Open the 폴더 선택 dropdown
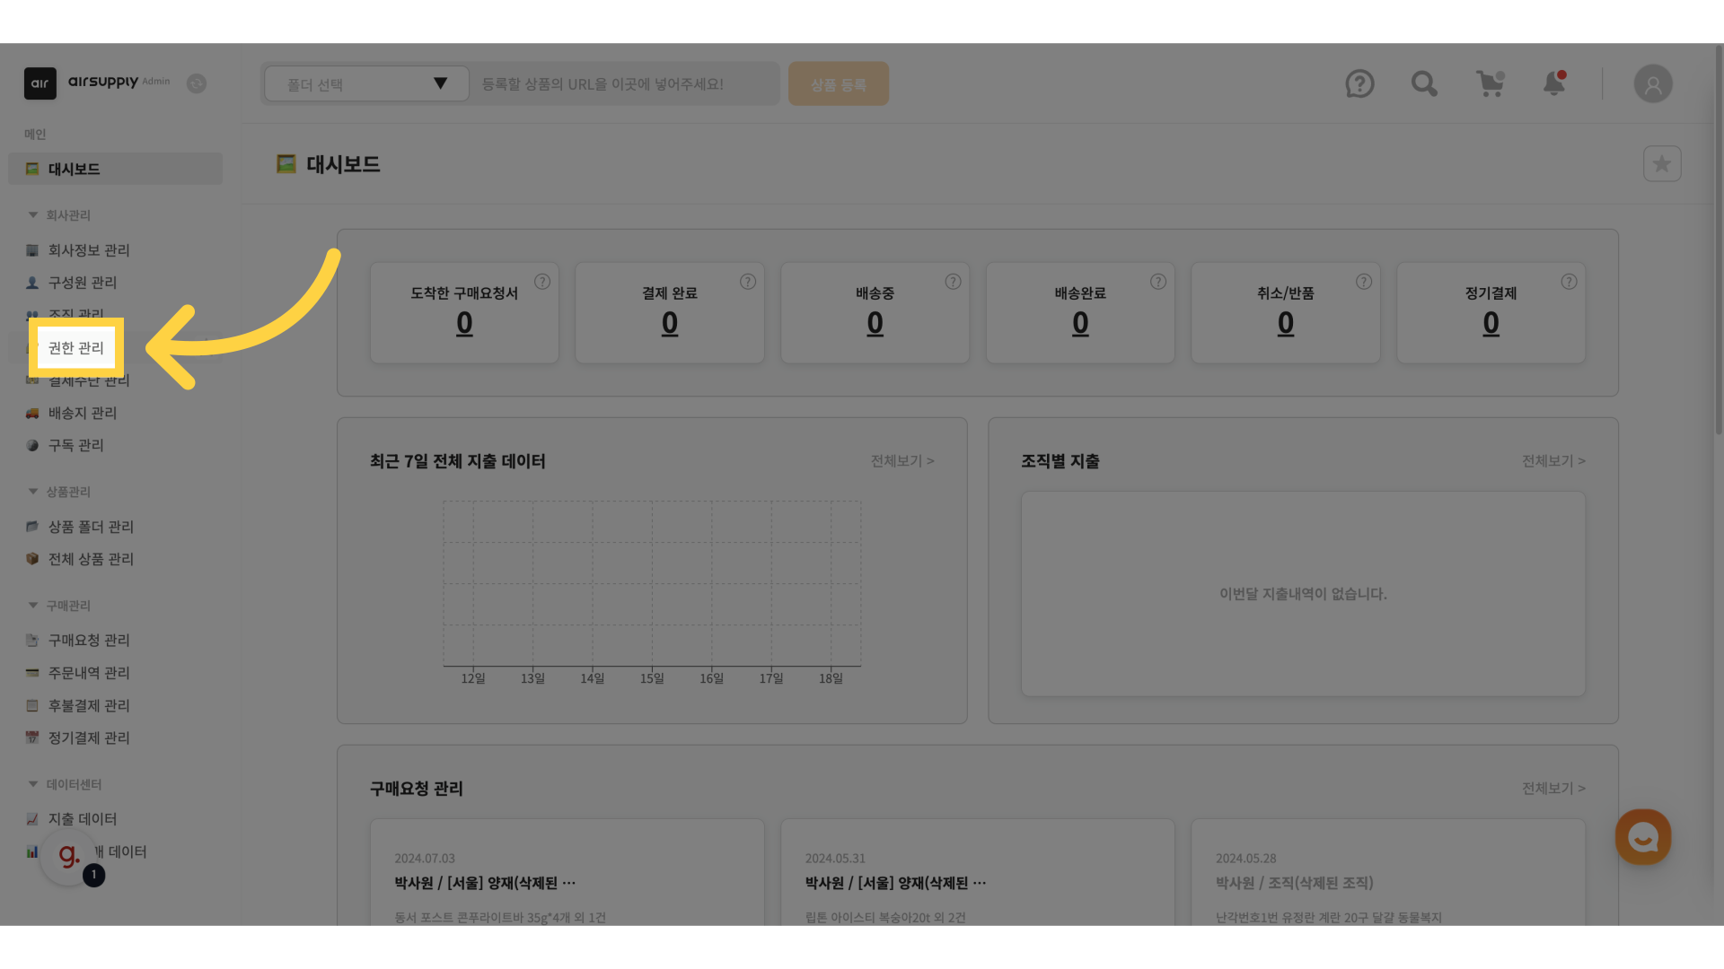This screenshot has width=1724, height=969. [366, 83]
